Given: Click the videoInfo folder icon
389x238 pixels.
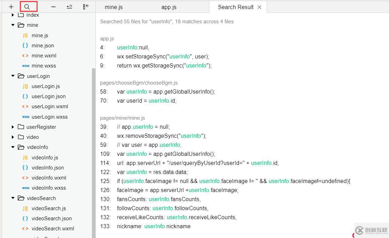Looking at the screenshot, I should pos(21,147).
